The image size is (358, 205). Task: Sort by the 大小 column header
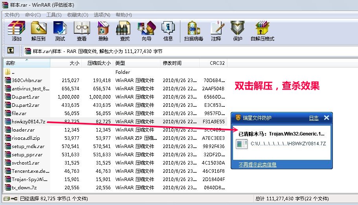tap(66, 63)
